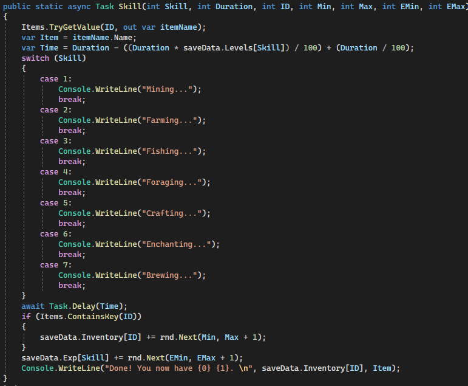The image size is (468, 386).
Task: Click the 'case 4:' label
Action: tap(56, 172)
